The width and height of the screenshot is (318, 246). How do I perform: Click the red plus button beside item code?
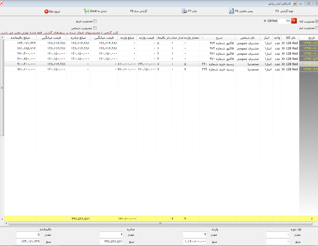tap(294, 21)
